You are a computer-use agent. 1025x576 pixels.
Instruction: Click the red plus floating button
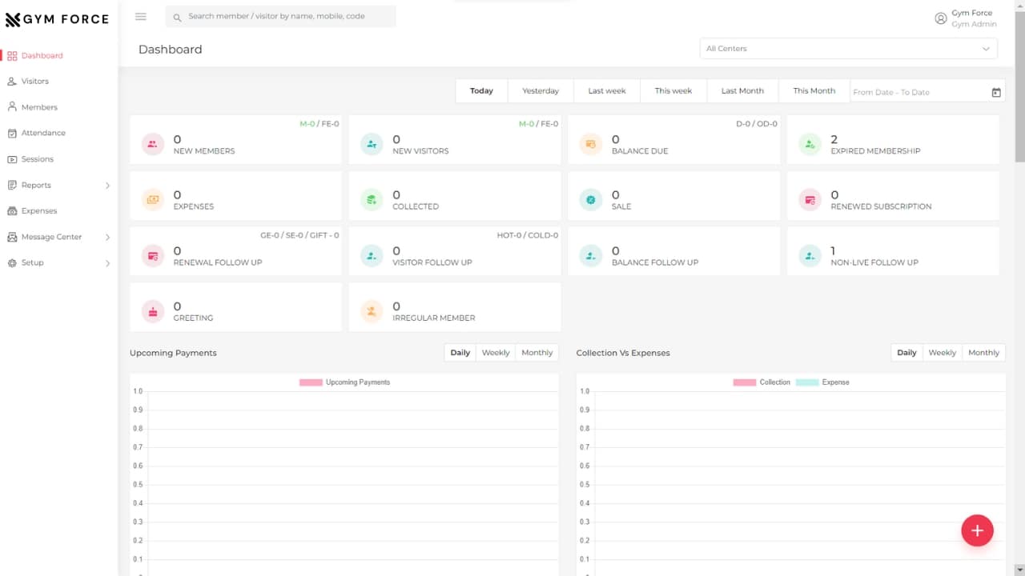977,530
